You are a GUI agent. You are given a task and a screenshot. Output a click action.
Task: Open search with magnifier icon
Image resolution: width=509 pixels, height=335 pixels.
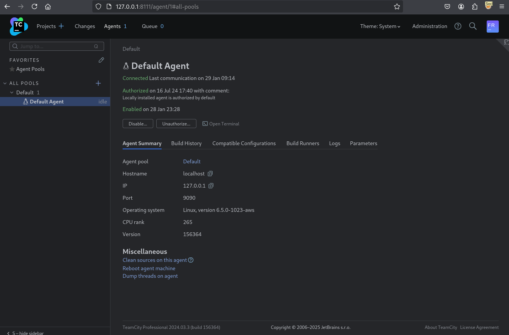coord(473,26)
